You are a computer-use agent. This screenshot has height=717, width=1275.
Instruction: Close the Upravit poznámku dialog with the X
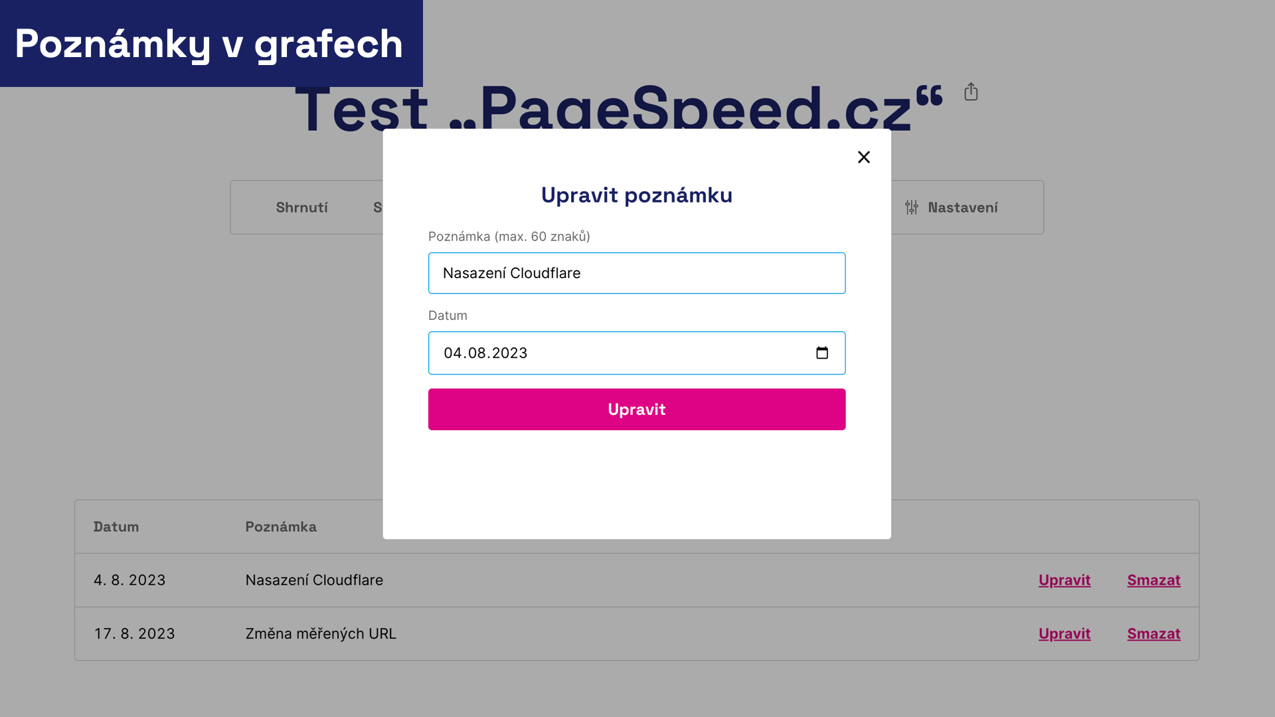863,157
